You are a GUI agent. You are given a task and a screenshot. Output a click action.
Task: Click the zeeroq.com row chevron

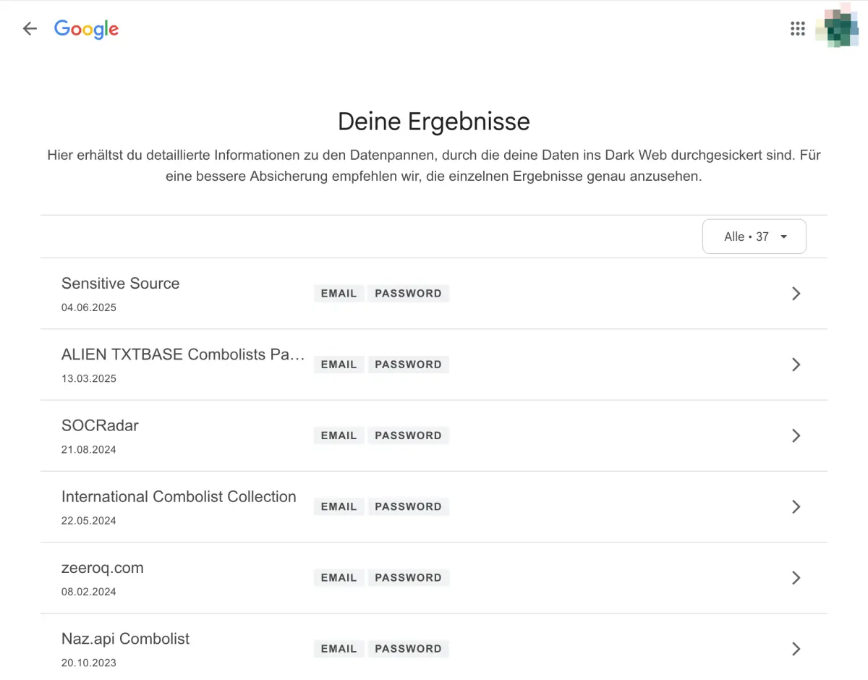(796, 577)
